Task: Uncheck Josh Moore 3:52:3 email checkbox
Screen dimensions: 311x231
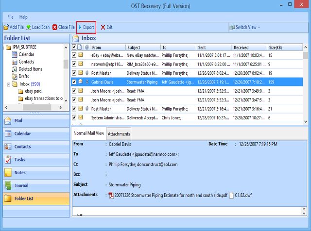Action: pos(74,99)
